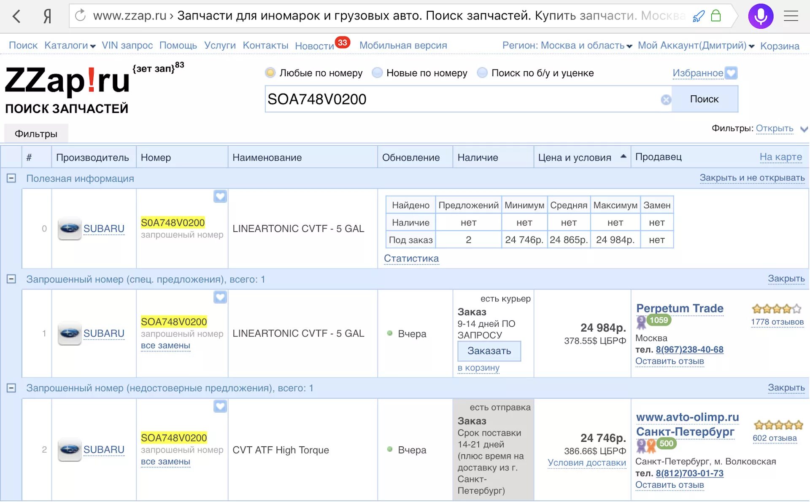
Task: Sort by price using the arrow icon
Action: (623, 156)
